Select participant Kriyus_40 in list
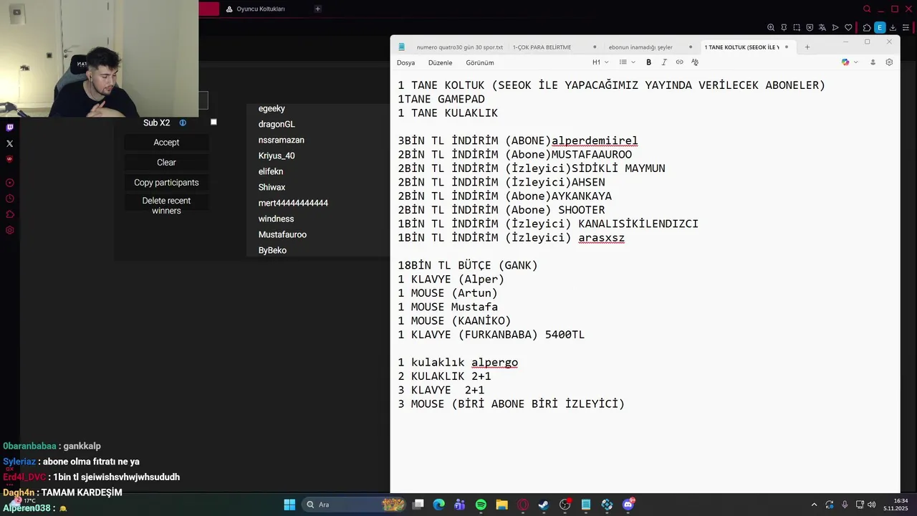The height and width of the screenshot is (516, 917). pyautogui.click(x=277, y=156)
